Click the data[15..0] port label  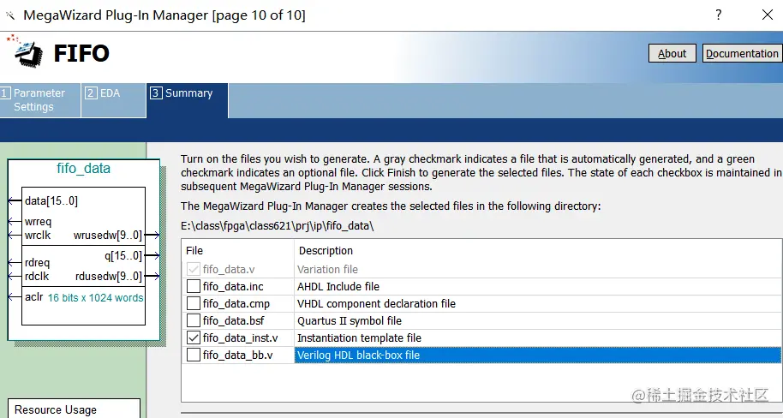pyautogui.click(x=51, y=201)
